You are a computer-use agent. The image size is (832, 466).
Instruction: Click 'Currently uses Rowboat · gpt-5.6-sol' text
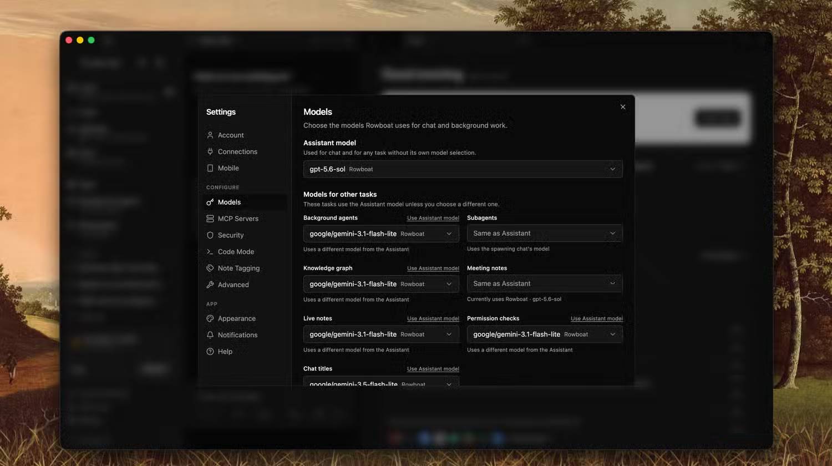tap(514, 300)
